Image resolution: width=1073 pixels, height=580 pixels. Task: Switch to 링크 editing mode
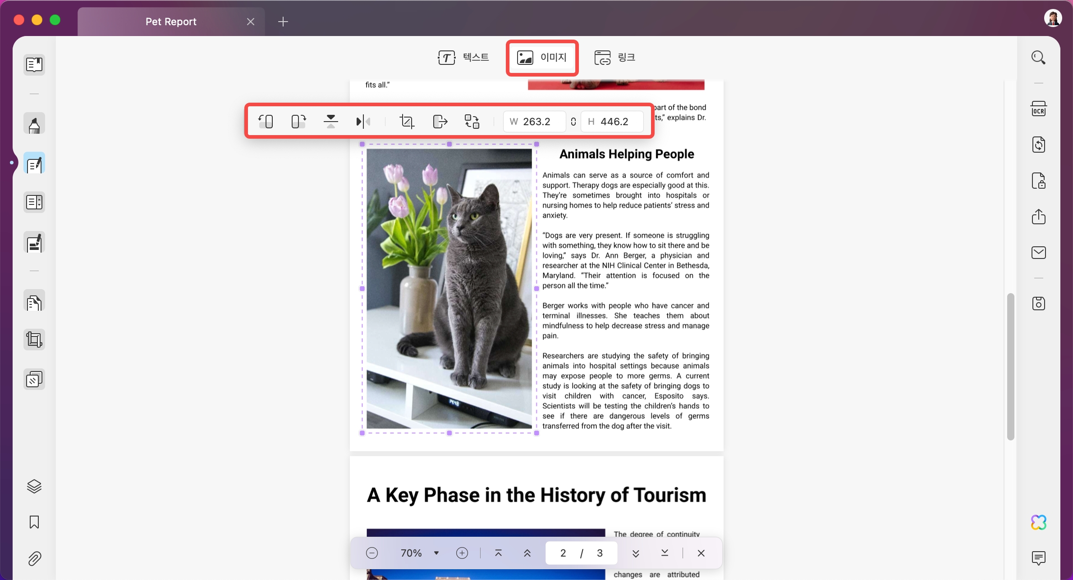(x=614, y=58)
